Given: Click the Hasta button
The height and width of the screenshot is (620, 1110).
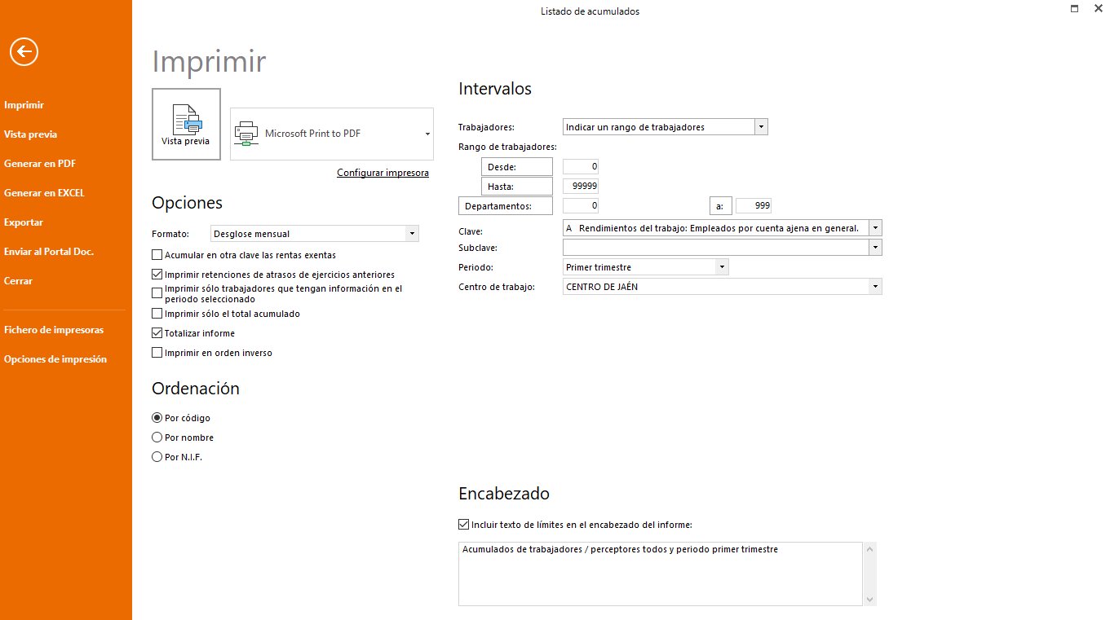Looking at the screenshot, I should click(x=517, y=187).
